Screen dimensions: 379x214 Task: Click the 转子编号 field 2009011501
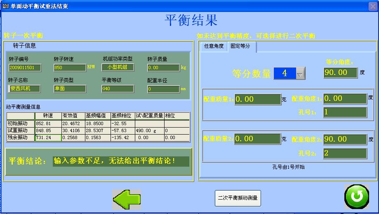[x=25, y=67]
